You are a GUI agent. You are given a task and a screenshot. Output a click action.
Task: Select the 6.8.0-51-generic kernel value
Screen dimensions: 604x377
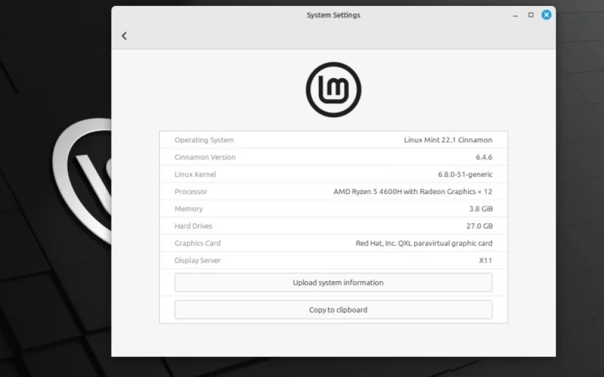(465, 174)
